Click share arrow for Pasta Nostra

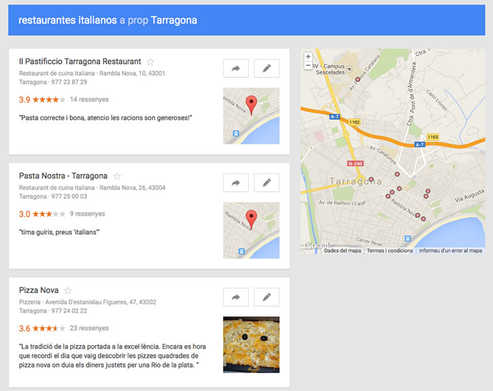(x=236, y=183)
